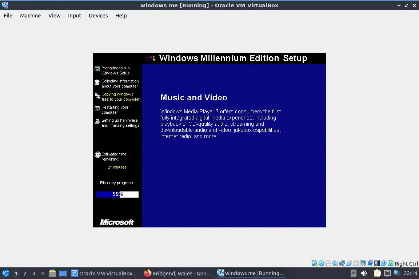Click the keyboard capture arrow icon

pos(390,263)
